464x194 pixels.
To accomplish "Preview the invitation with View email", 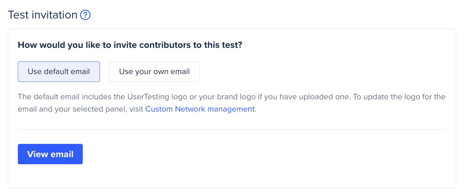I will click(x=50, y=154).
